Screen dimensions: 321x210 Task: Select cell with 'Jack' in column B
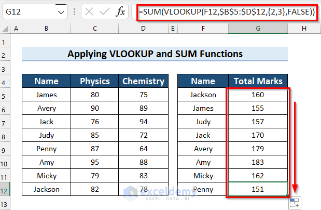pos(47,122)
